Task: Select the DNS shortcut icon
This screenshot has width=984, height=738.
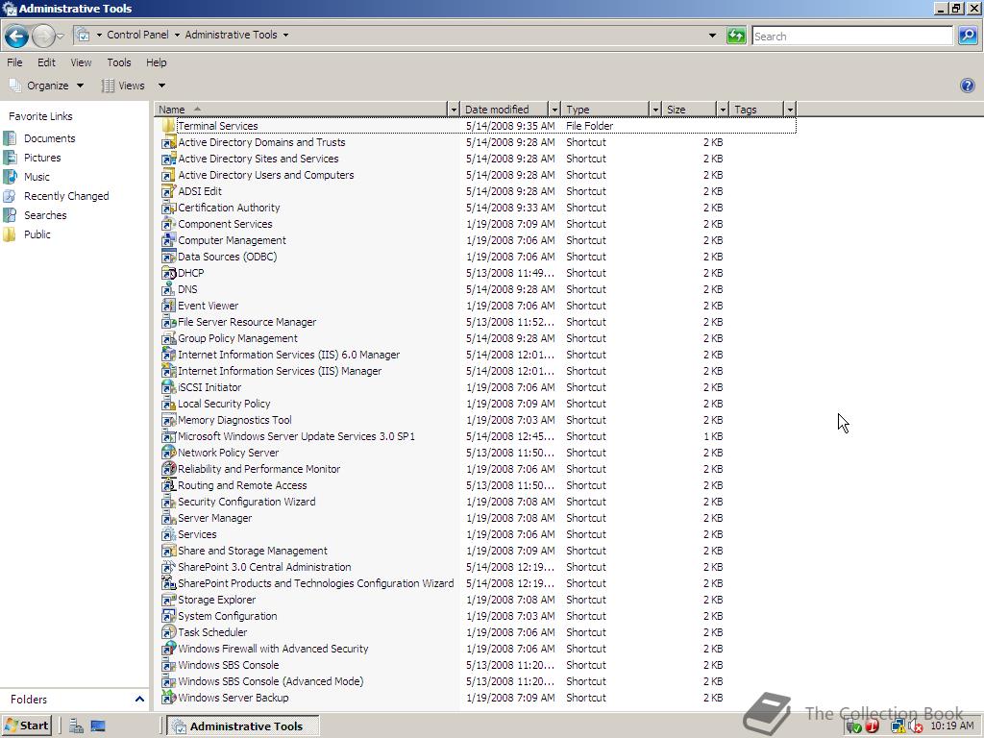Action: tap(168, 289)
